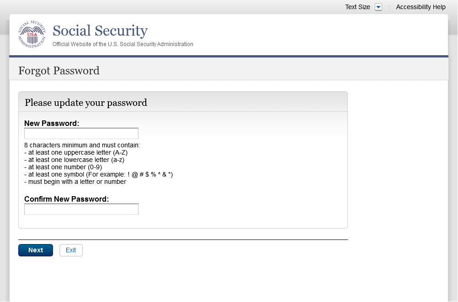Click the Text Size label

tap(357, 7)
